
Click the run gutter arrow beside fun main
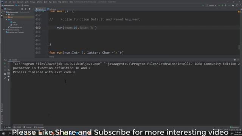point(44,11)
